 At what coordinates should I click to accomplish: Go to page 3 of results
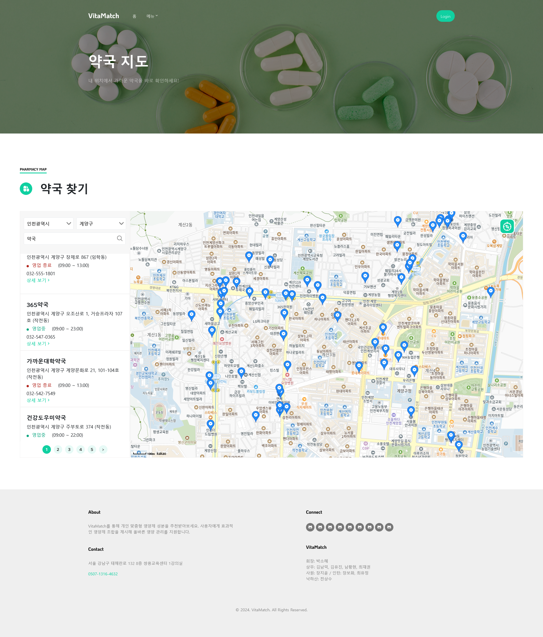pyautogui.click(x=69, y=449)
